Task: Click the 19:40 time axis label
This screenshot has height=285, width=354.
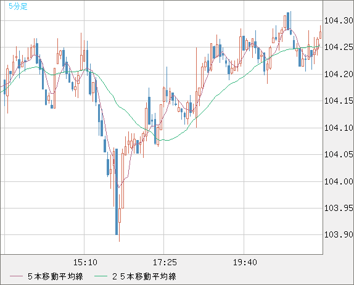Action: (245, 262)
